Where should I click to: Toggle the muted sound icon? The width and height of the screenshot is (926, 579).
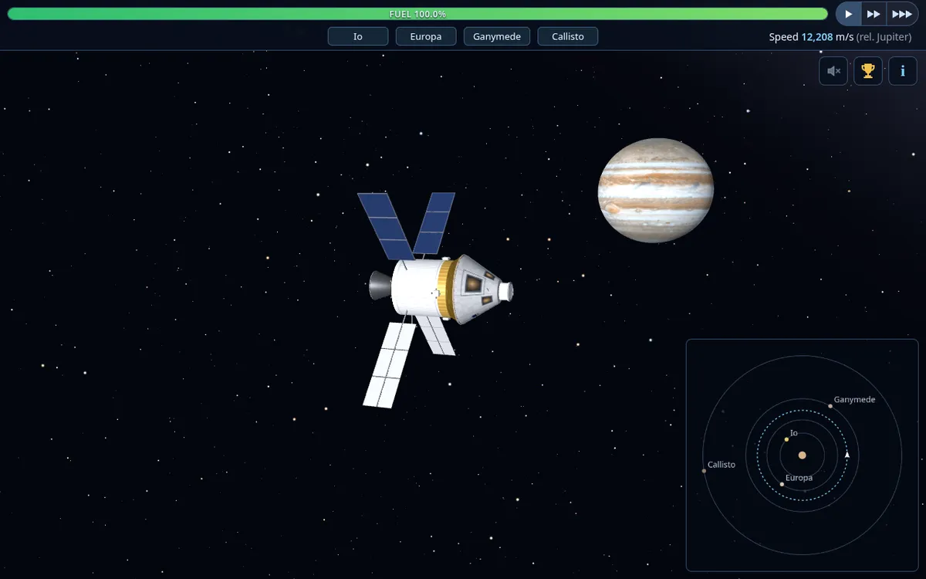tap(833, 71)
